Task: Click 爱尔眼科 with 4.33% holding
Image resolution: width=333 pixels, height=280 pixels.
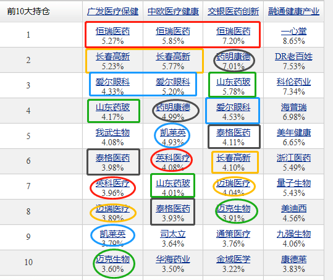Action: pyautogui.click(x=113, y=82)
